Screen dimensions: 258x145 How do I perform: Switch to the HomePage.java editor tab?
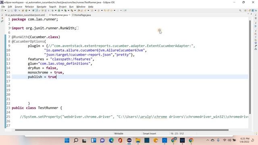[x=81, y=15]
